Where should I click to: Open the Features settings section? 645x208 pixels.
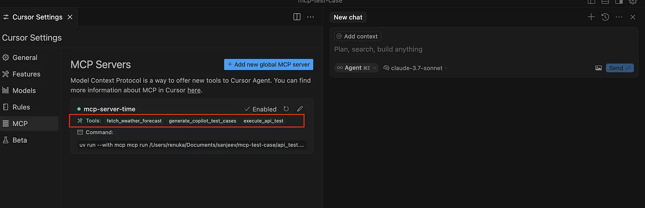click(x=26, y=74)
